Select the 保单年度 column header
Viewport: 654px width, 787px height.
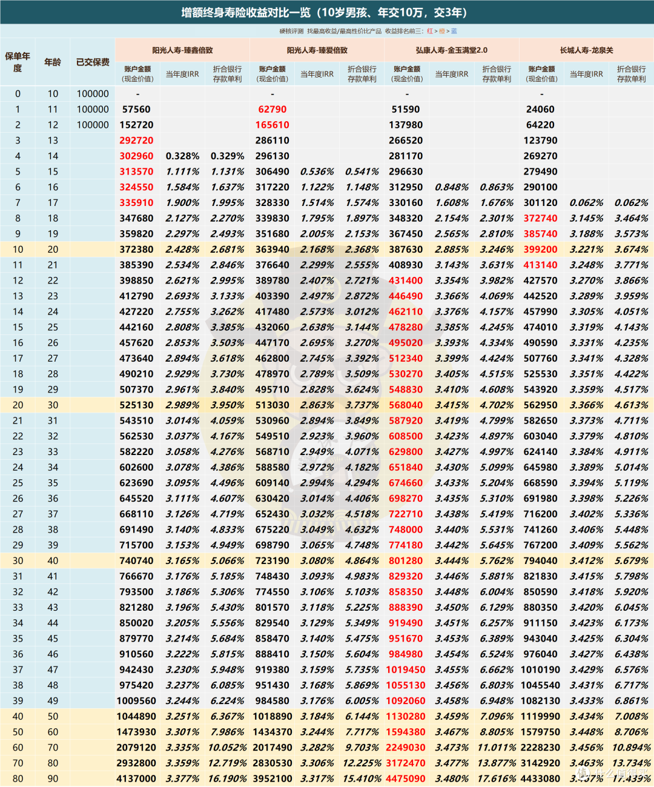(x=18, y=62)
